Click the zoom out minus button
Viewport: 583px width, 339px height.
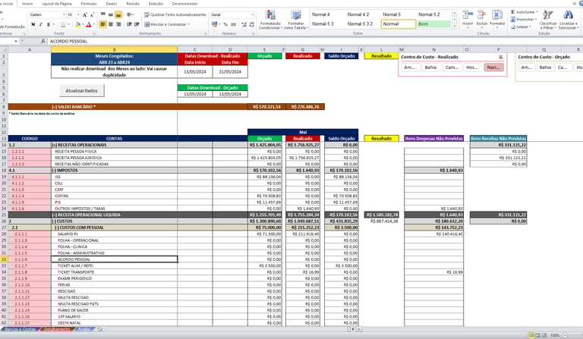coord(565,335)
